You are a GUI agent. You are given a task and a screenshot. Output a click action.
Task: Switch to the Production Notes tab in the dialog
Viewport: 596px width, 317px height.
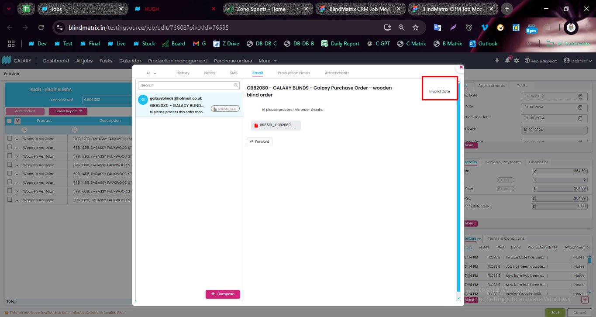pos(294,73)
